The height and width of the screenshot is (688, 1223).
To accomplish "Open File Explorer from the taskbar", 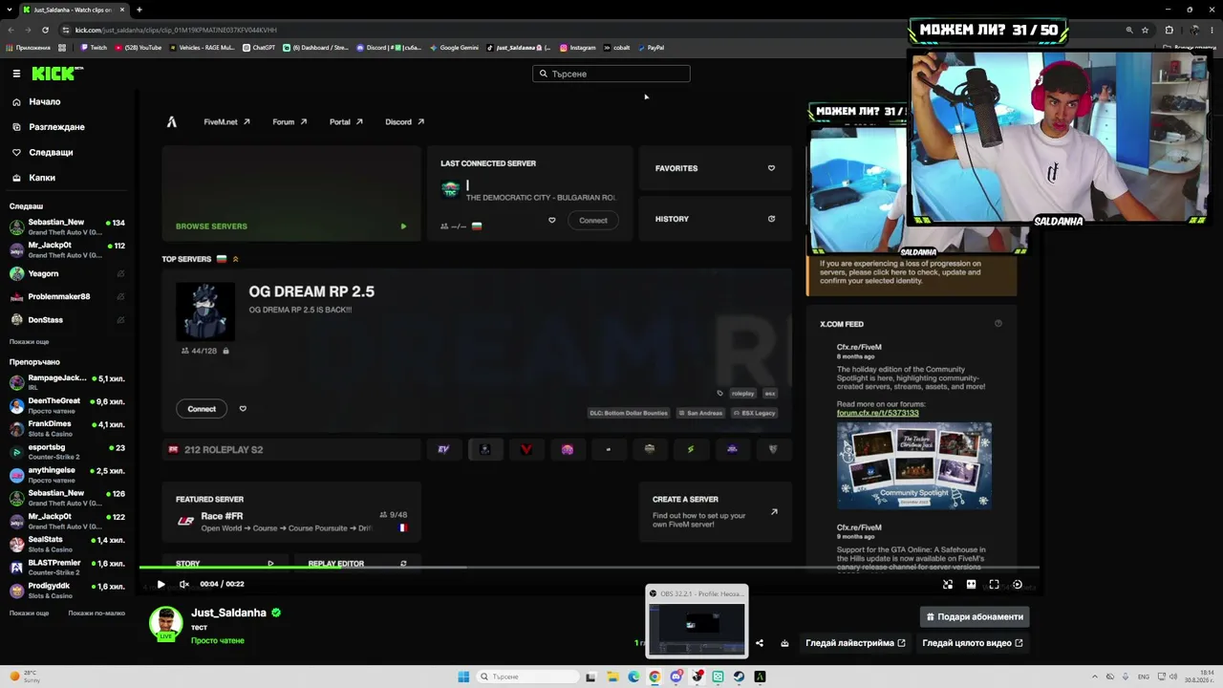I will click(x=612, y=677).
